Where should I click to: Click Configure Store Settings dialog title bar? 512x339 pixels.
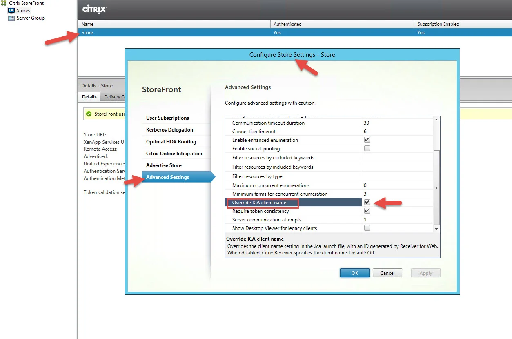292,55
